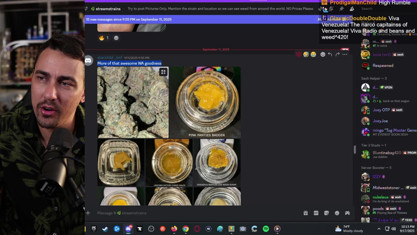417x235 pixels.
Task: Toggle the fire emoji reaction
Action: click(104, 38)
